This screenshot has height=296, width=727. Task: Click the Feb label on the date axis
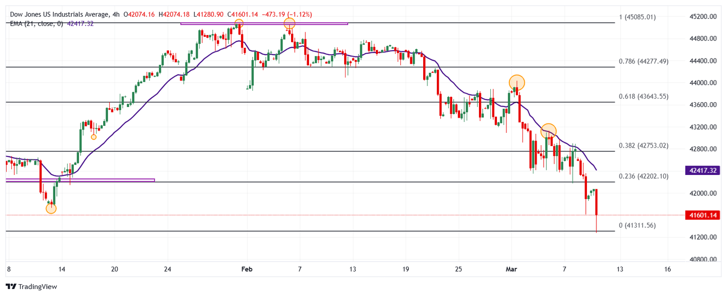[x=248, y=269]
